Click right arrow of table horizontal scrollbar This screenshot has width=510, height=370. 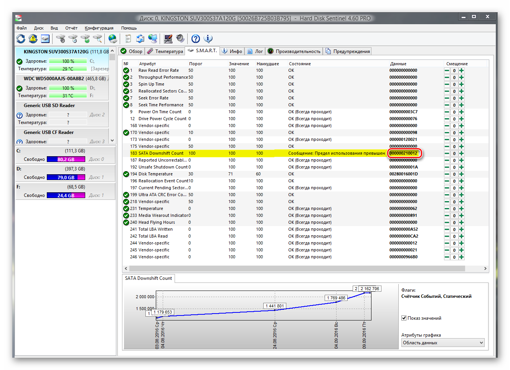click(485, 268)
